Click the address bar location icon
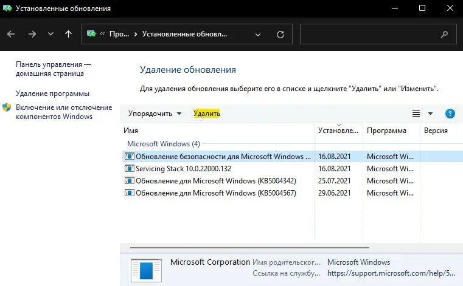Screen dimensions: 463x286 91,34
